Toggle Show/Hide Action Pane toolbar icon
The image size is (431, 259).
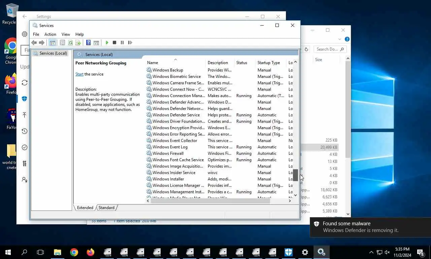96,42
